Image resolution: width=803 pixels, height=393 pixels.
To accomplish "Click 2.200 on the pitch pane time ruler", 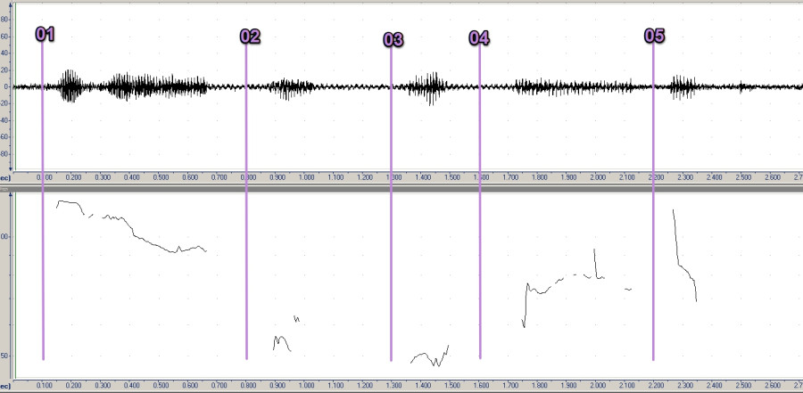I will (x=656, y=385).
